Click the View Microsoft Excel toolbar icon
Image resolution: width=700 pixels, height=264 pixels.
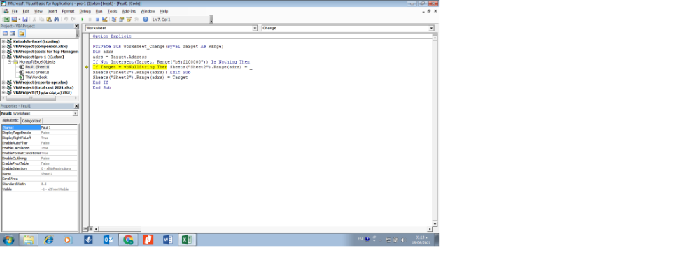point(7,19)
